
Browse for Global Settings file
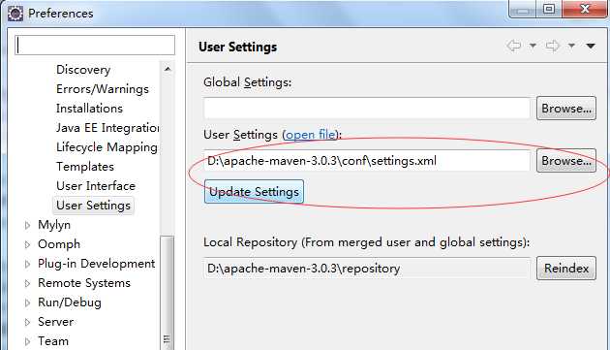coord(566,109)
